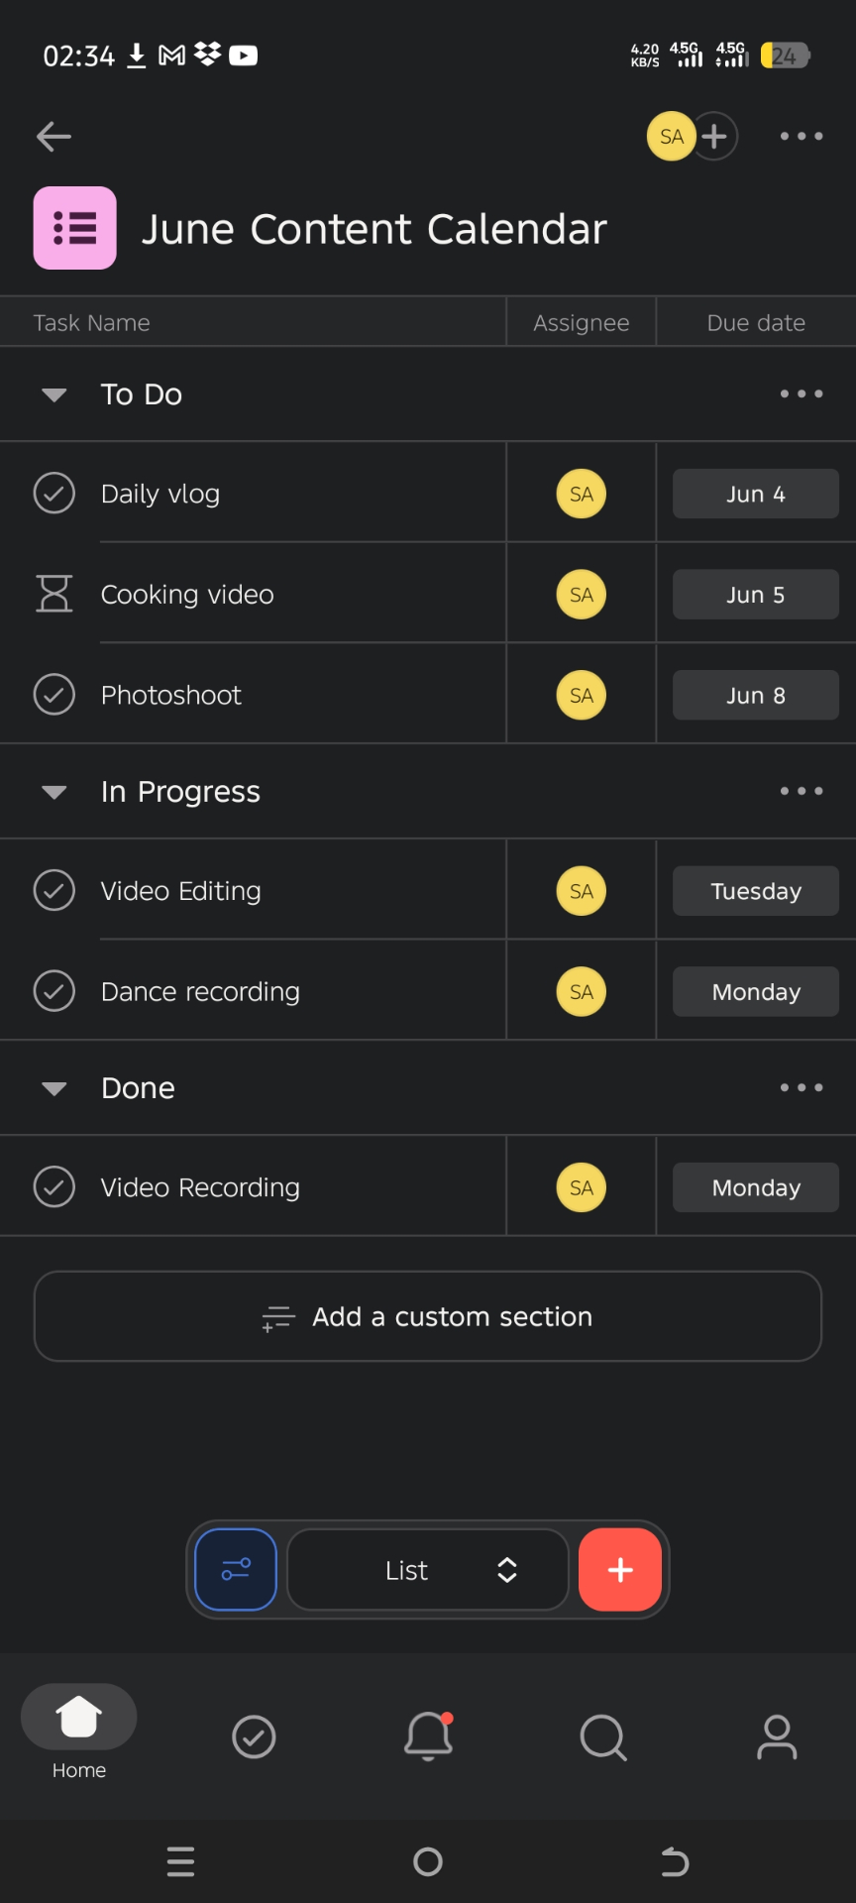Open the Video Recording task
The height and width of the screenshot is (1903, 856).
(200, 1187)
